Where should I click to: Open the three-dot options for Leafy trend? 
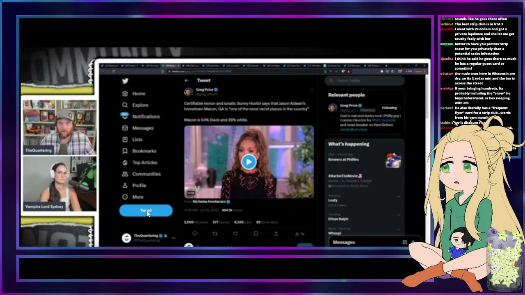coord(398,196)
